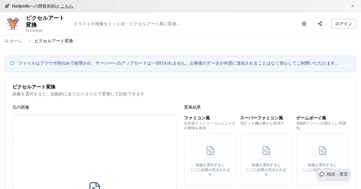Click the rocket icon in banner
Screen dimensions: 361x189
click(x=7, y=6)
